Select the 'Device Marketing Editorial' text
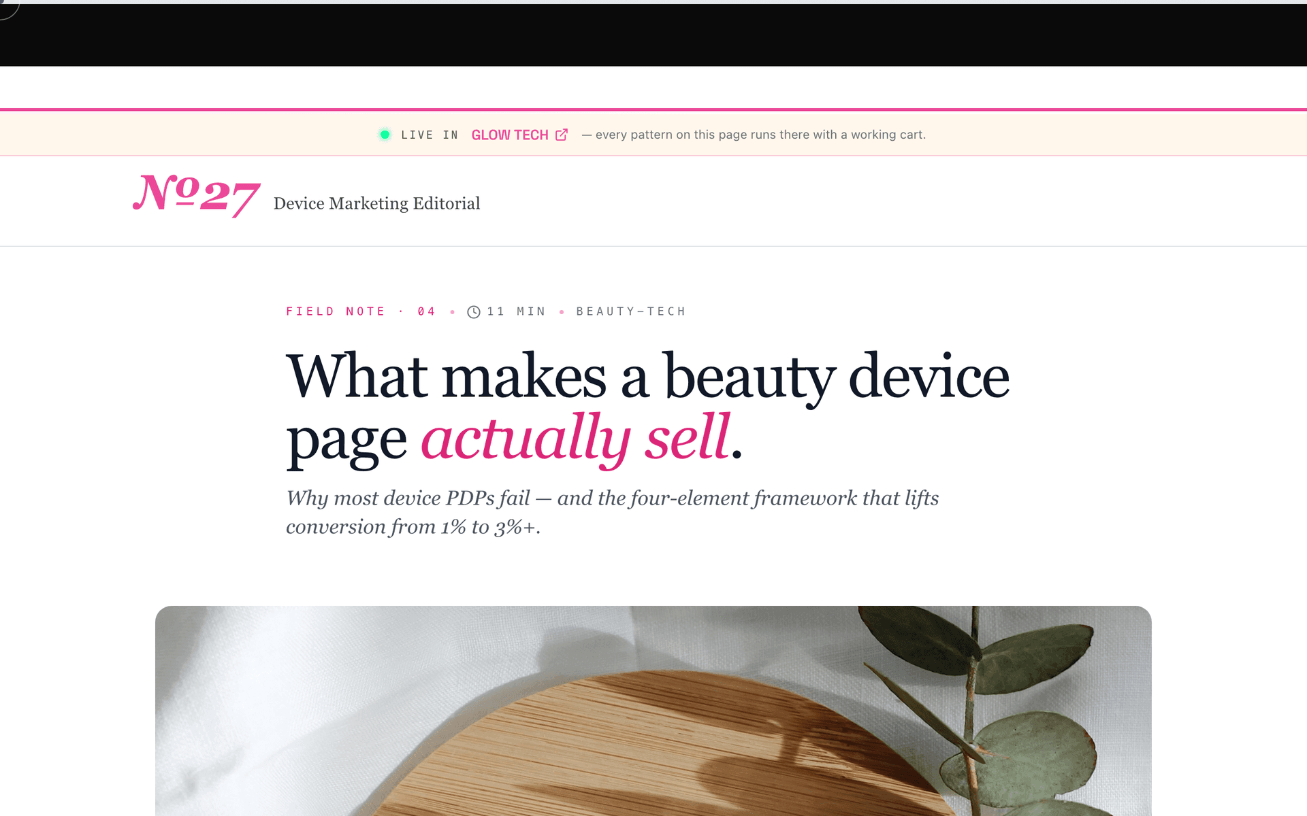 pos(376,203)
